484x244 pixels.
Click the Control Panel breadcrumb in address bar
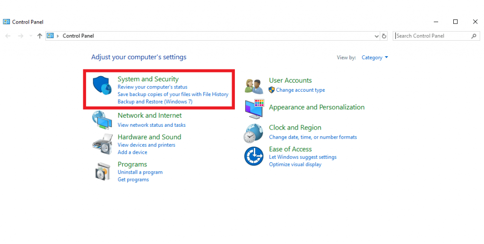pyautogui.click(x=78, y=36)
